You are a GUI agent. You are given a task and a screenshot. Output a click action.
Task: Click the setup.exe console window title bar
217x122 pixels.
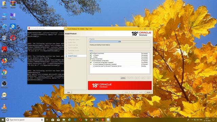tap(46, 28)
